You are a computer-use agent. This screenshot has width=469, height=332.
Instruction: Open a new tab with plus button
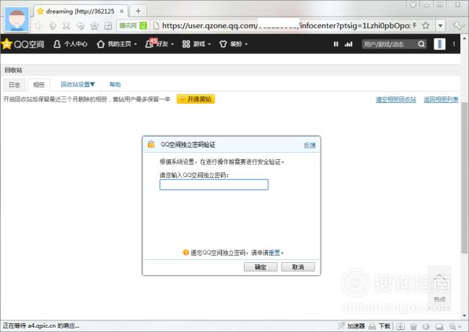coord(139,11)
